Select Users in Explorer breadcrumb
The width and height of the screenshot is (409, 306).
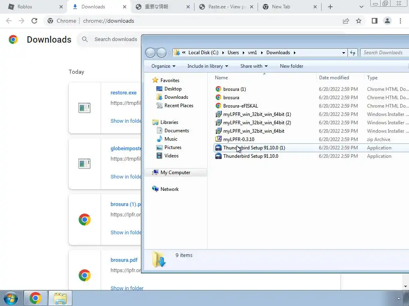pos(233,53)
